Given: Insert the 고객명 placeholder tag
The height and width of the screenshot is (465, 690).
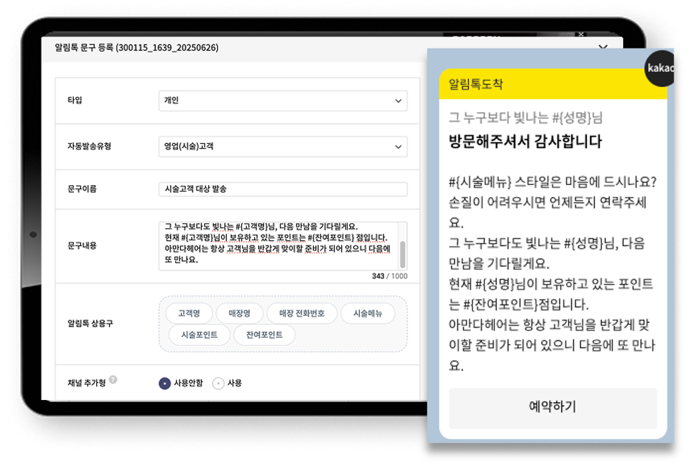Looking at the screenshot, I should 188,313.
